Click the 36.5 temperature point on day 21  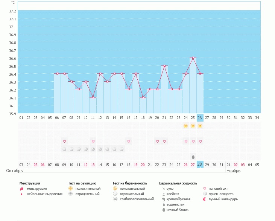point(164,66)
